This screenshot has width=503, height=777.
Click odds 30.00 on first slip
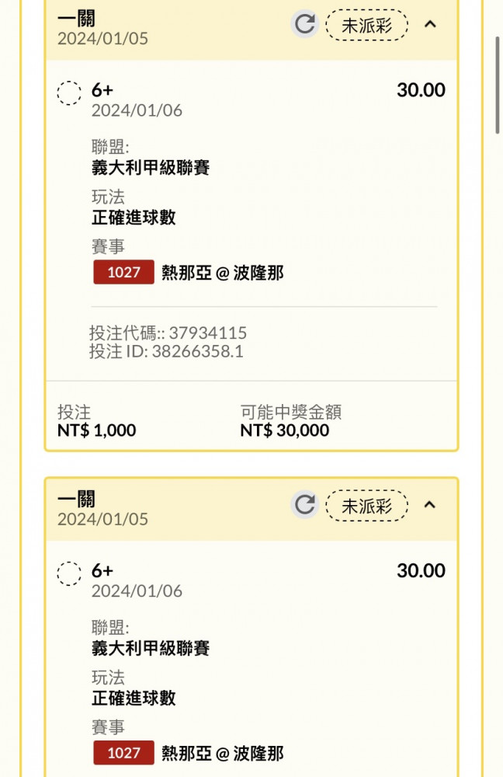421,89
